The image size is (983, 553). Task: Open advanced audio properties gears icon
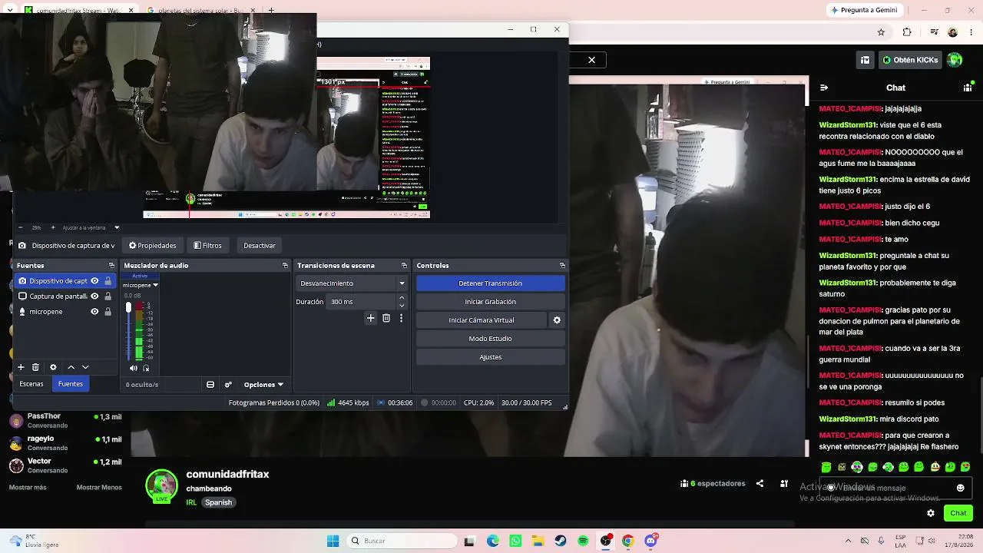(228, 385)
